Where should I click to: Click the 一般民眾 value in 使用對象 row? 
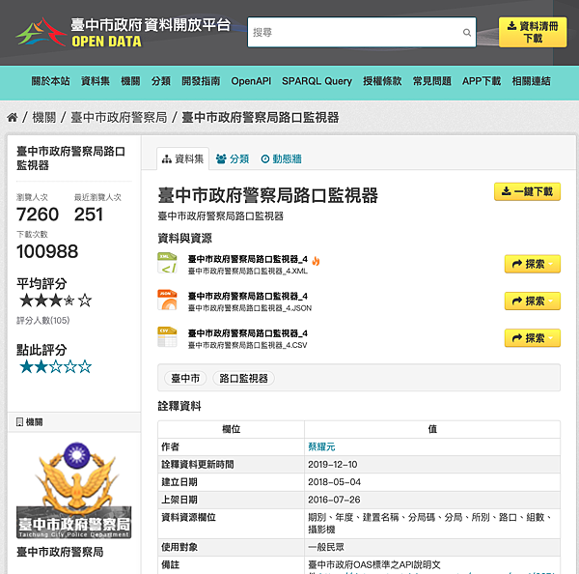(326, 547)
